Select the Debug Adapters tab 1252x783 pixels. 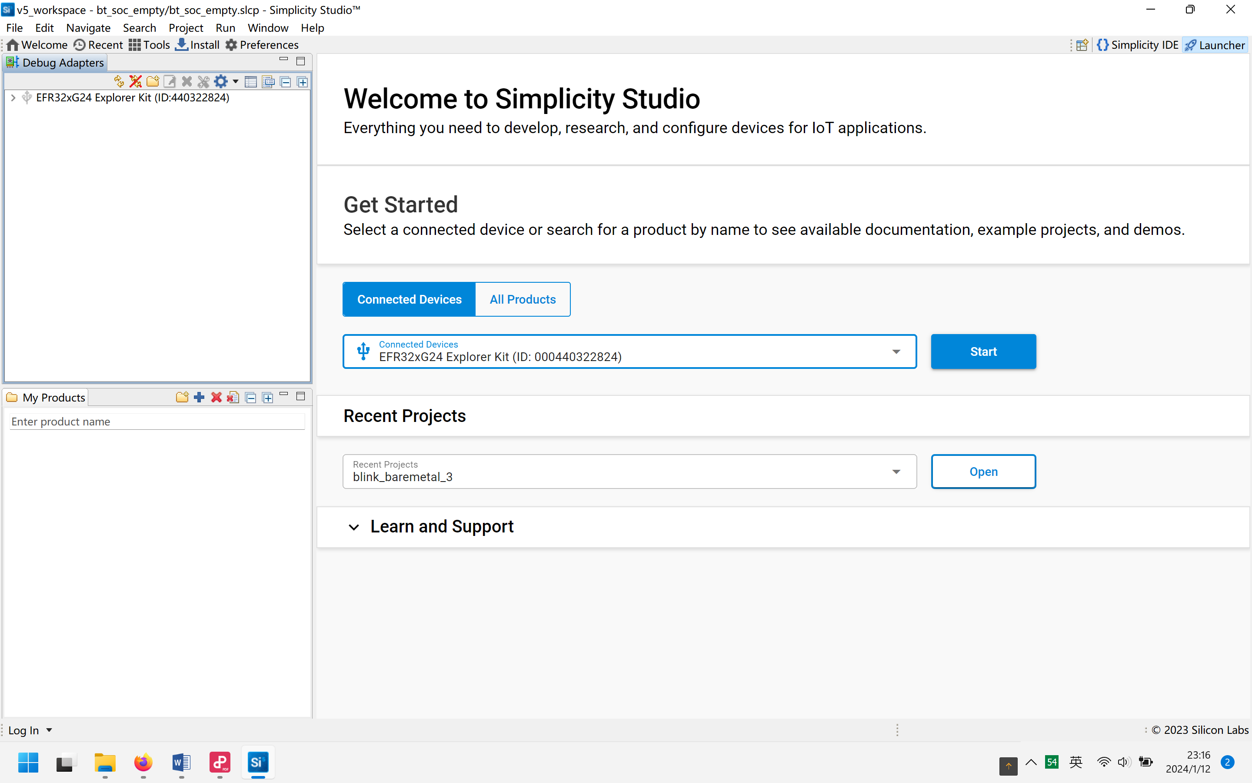pos(55,63)
